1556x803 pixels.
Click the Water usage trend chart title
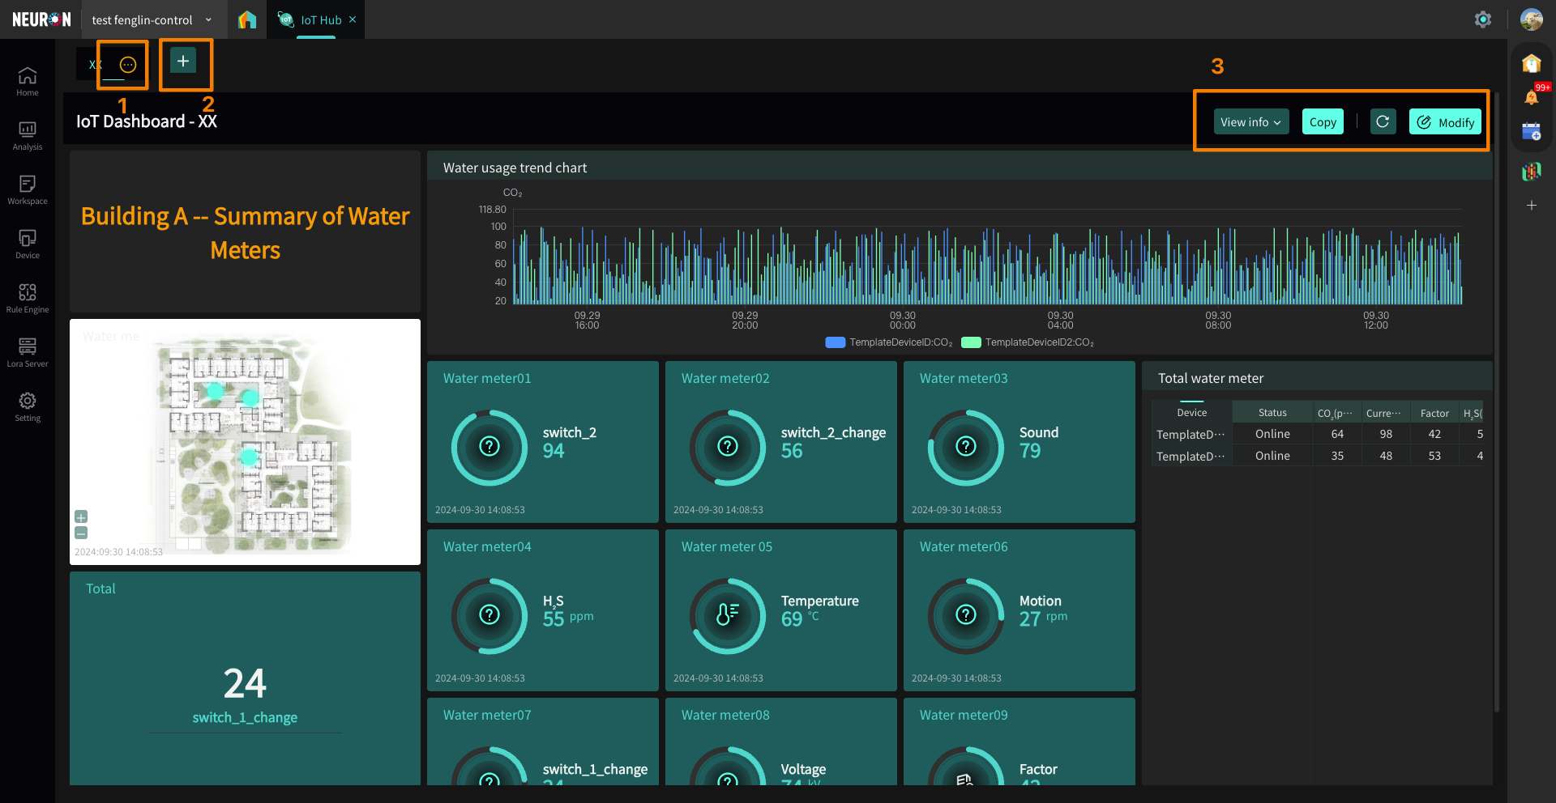515,168
